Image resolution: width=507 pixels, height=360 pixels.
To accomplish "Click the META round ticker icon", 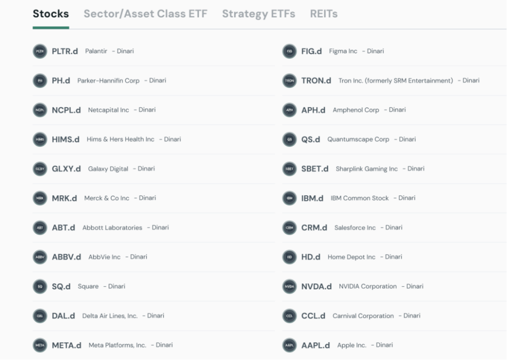I will [x=40, y=345].
